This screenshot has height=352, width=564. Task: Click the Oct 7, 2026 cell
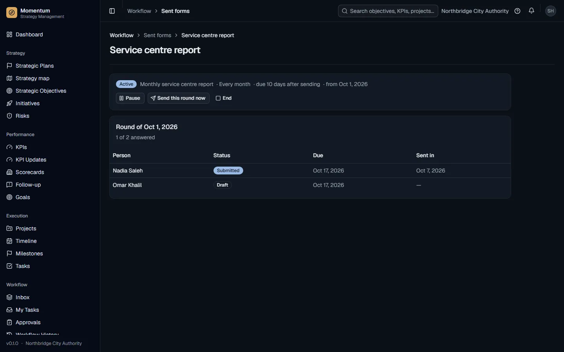pyautogui.click(x=430, y=171)
